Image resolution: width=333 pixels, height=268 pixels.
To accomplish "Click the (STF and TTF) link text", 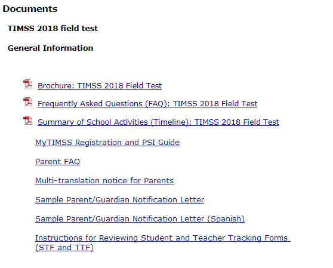I will [64, 247].
